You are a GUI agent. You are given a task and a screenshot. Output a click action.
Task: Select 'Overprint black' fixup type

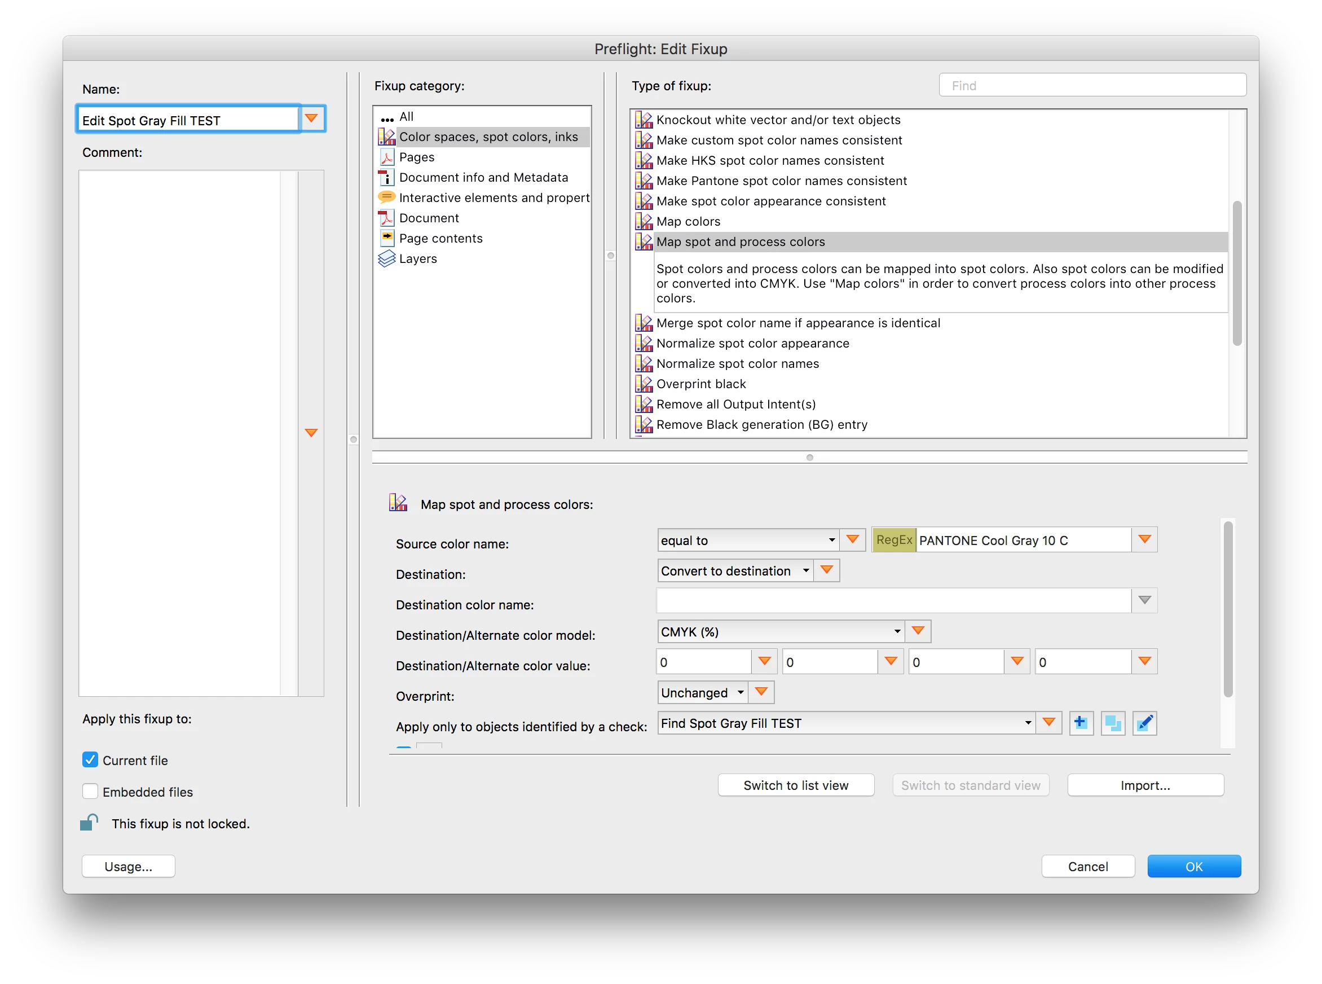[700, 384]
